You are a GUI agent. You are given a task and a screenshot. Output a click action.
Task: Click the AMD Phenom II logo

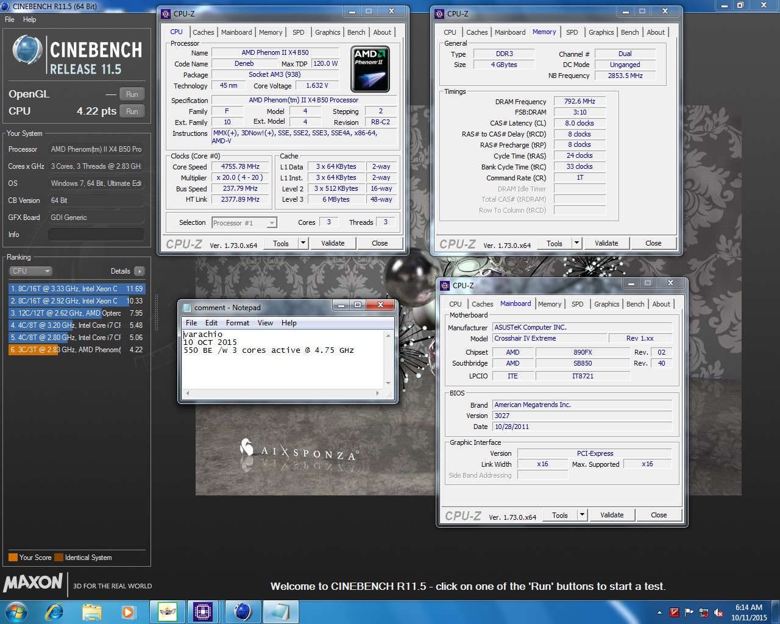(x=370, y=69)
